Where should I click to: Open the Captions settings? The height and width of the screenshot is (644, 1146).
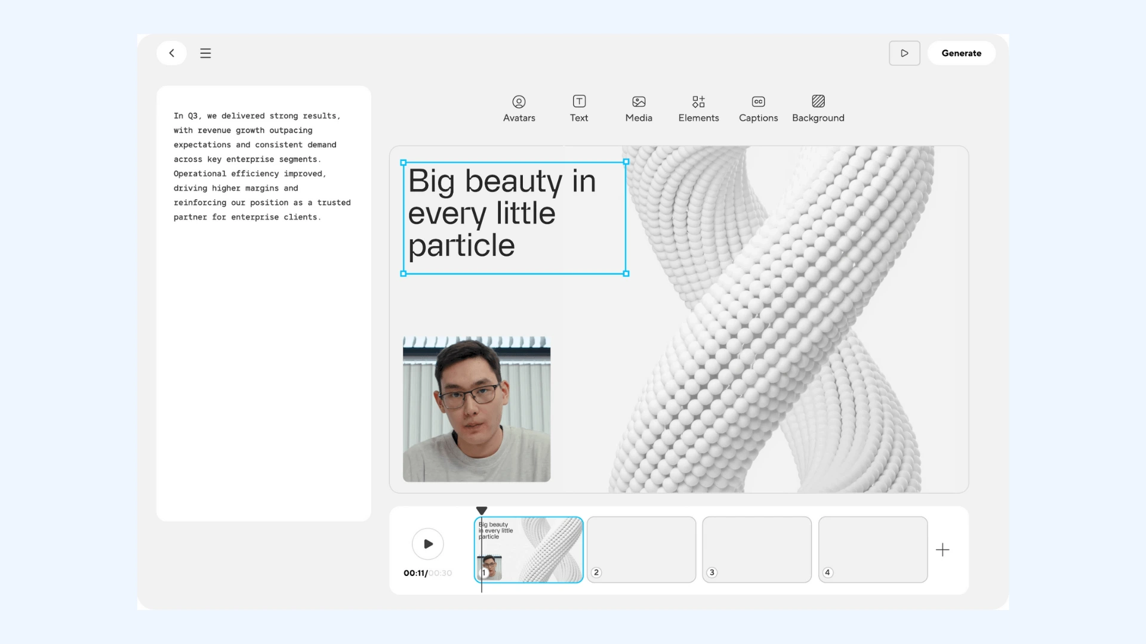coord(758,109)
